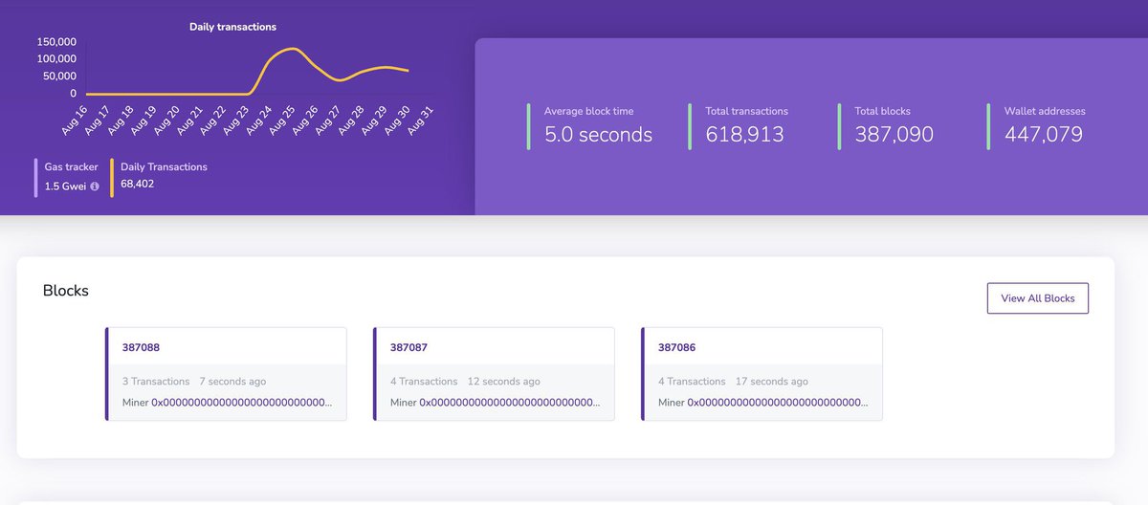The width and height of the screenshot is (1148, 505).
Task: Select the Daily Transactions value 68,402
Action: pos(137,184)
